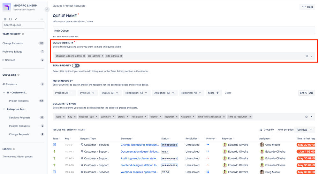The width and height of the screenshot is (319, 174).
Task: Clear all Queue Visibility selections
Action: pyautogui.click(x=307, y=56)
